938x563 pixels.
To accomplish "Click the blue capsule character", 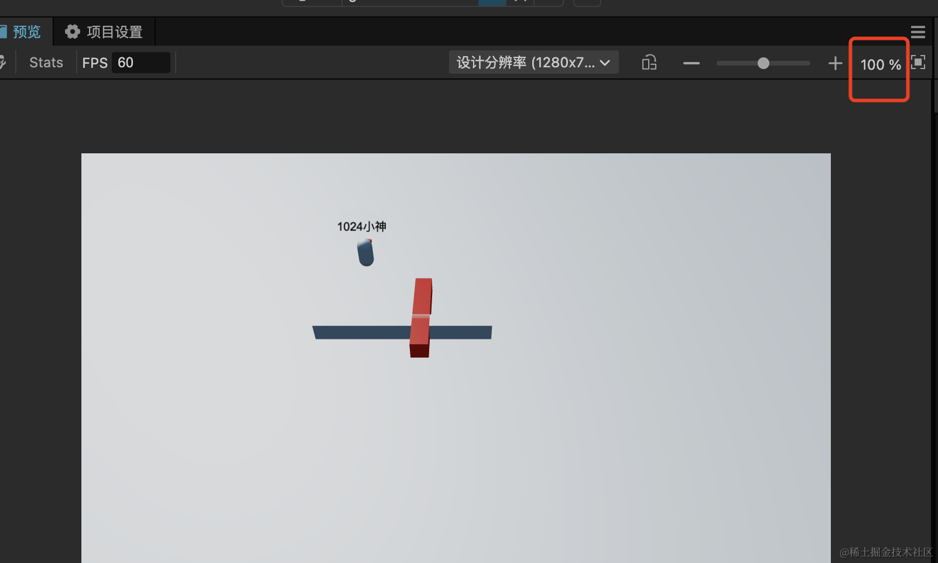I will (x=365, y=252).
